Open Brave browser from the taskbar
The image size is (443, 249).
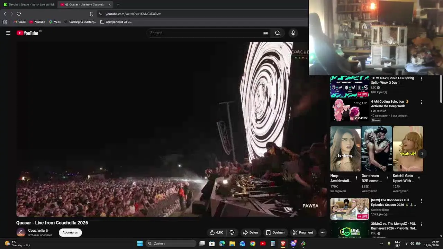click(283, 243)
